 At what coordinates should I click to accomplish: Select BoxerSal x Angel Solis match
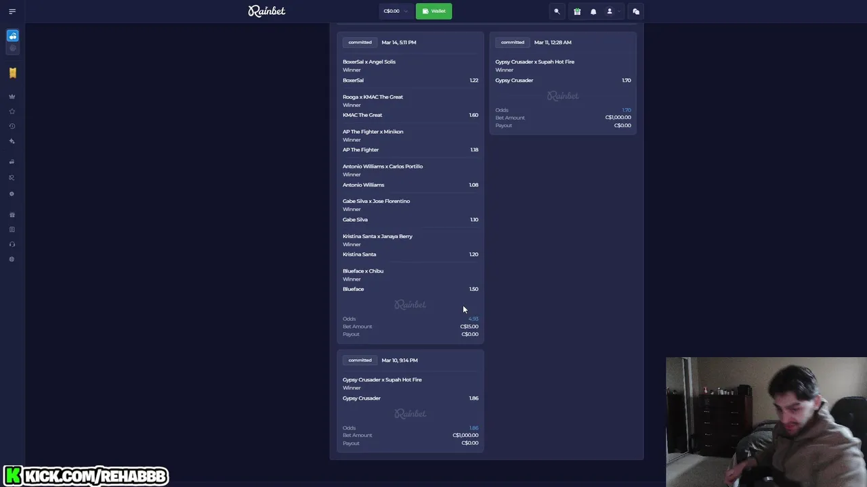coord(369,62)
